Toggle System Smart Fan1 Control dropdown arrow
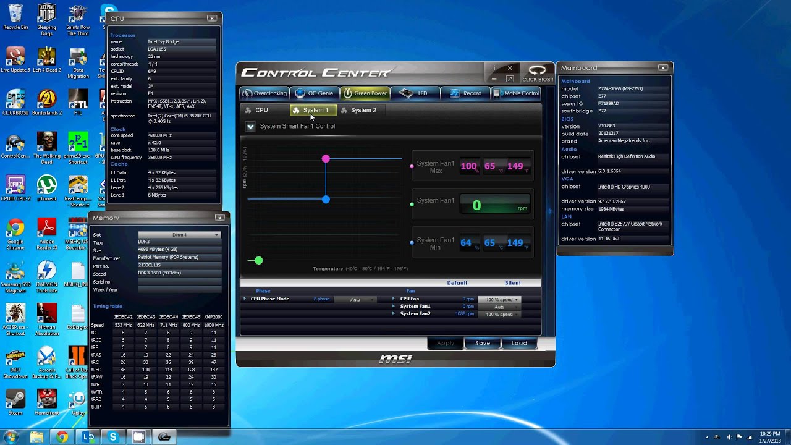791x445 pixels. [250, 126]
